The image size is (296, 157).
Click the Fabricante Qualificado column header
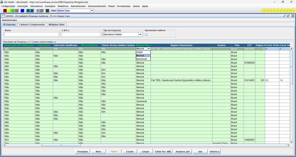(66, 45)
